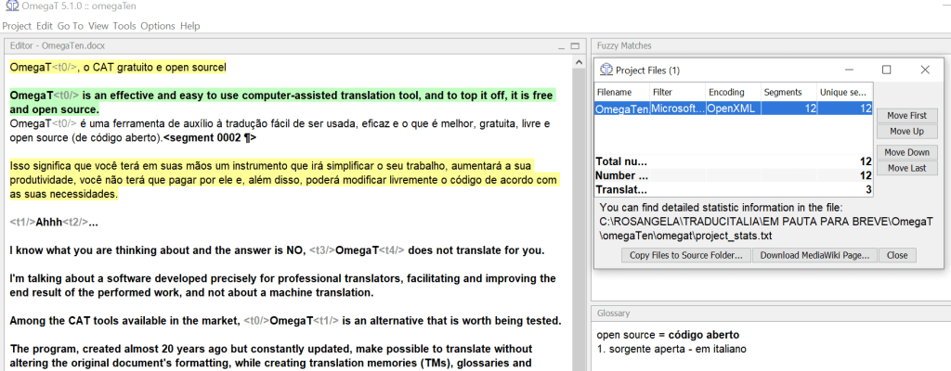
Task: Sort by the Filename column header
Action: pos(621,92)
